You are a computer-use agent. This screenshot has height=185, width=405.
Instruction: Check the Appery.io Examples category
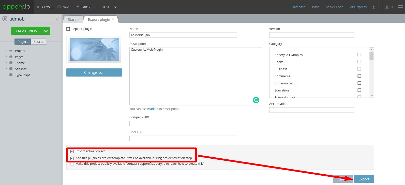click(x=359, y=55)
